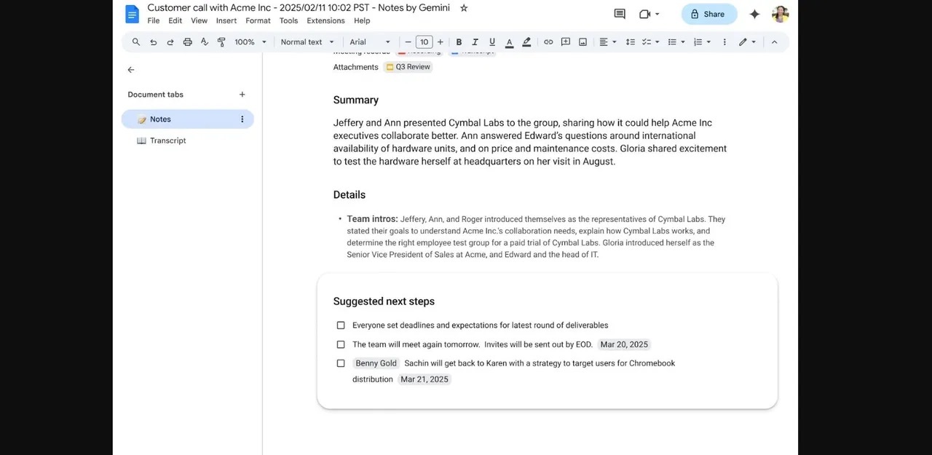
Task: Open the account profile avatar
Action: 781,14
